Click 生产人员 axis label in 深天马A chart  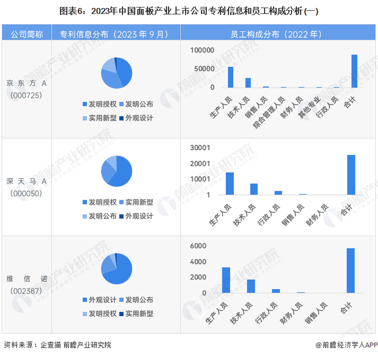pyautogui.click(x=220, y=215)
